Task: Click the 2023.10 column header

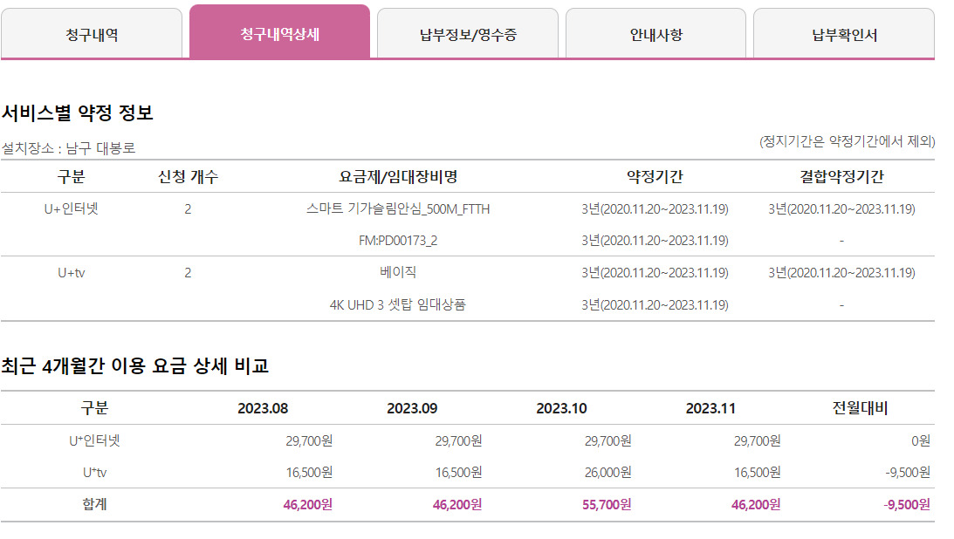Action: [561, 408]
